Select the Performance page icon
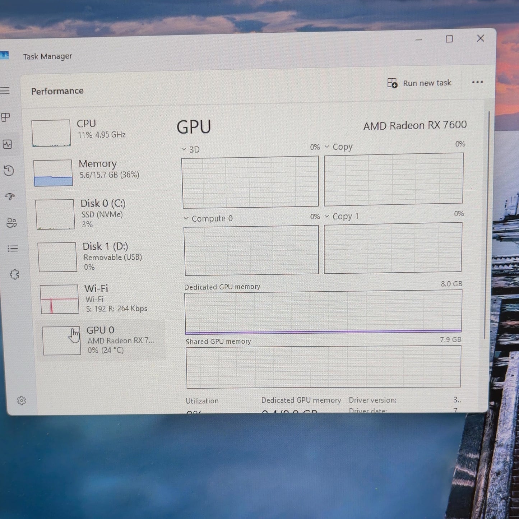This screenshot has height=519, width=519. point(8,144)
